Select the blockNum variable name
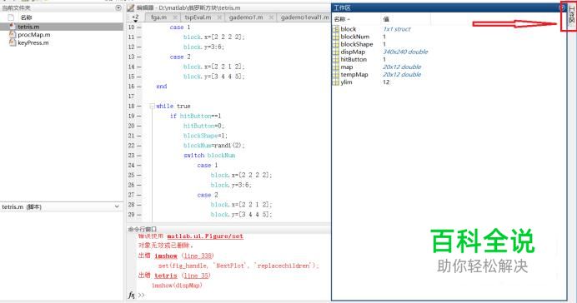 click(x=354, y=37)
